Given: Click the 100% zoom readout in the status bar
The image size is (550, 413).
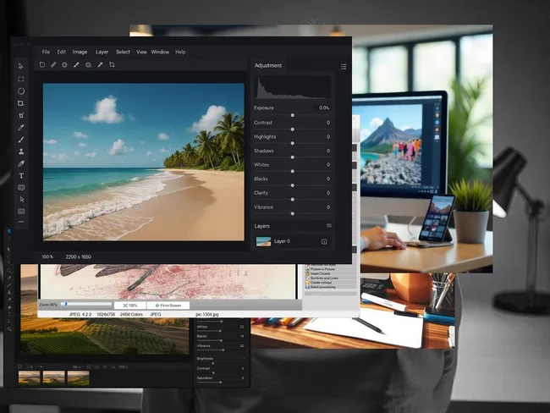Looking at the screenshot, I should (x=47, y=256).
